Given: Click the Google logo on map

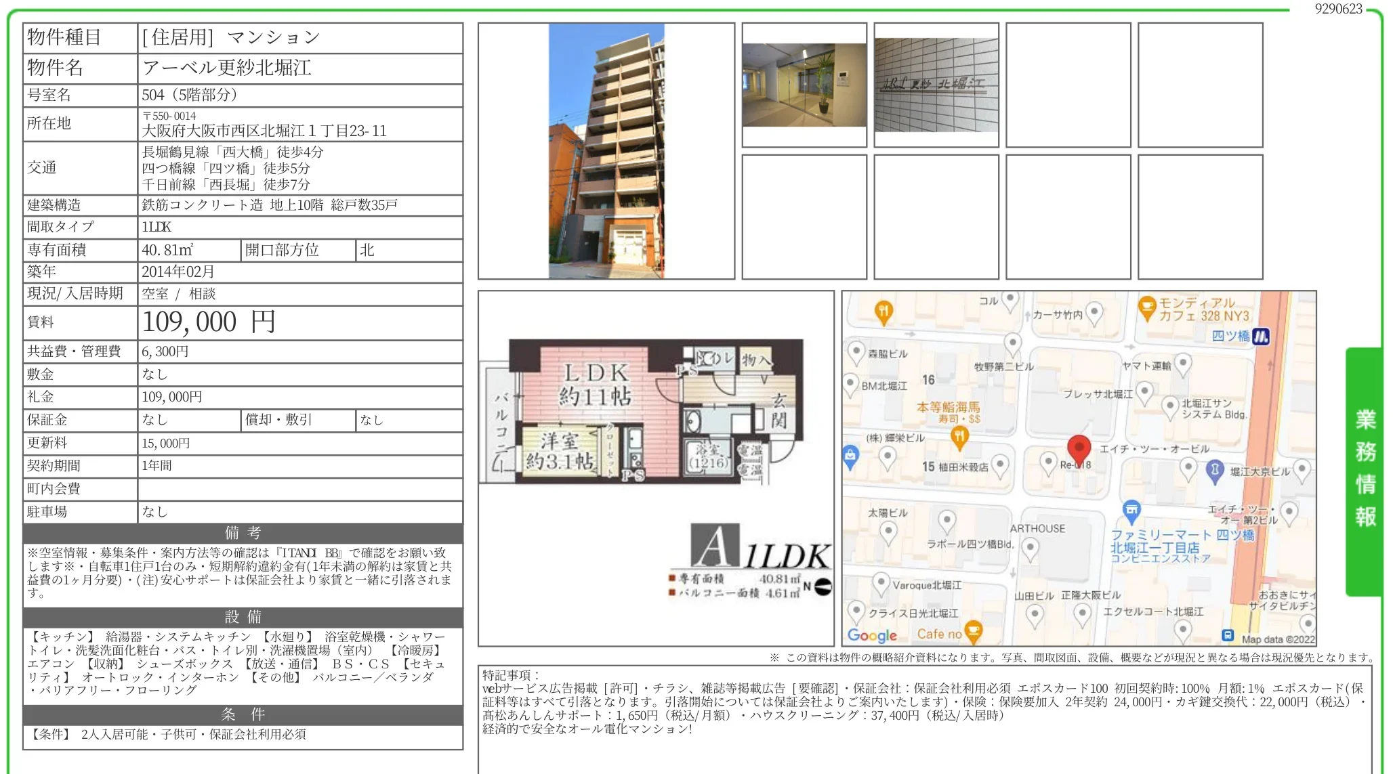Looking at the screenshot, I should click(x=872, y=635).
